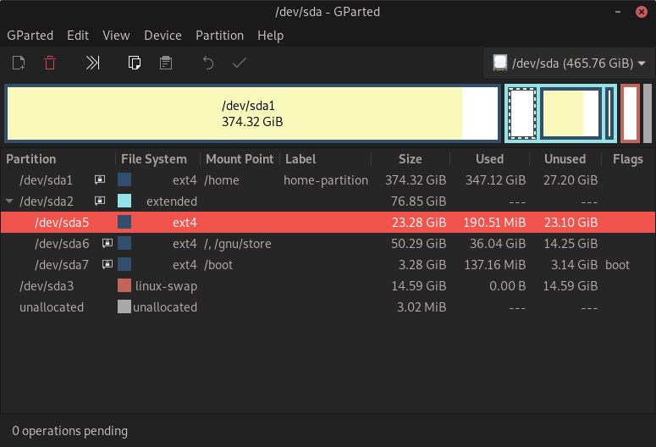Click the File System column header
Screen dimensions: 656x447
tap(154, 159)
